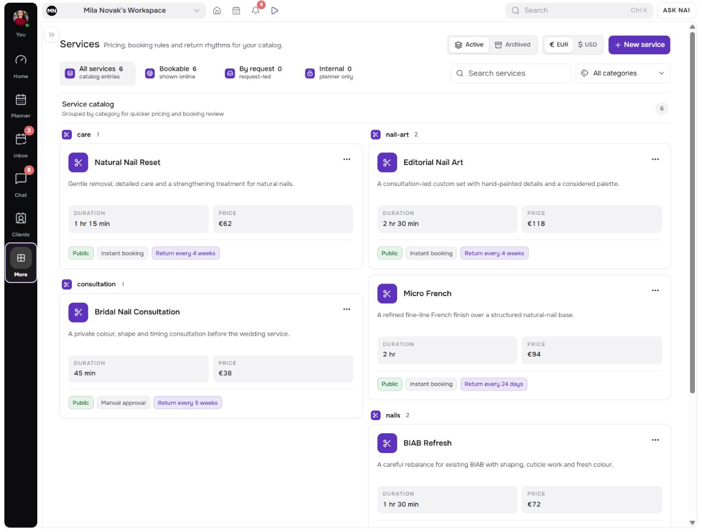Select USD currency
702x532 pixels.
tap(587, 45)
